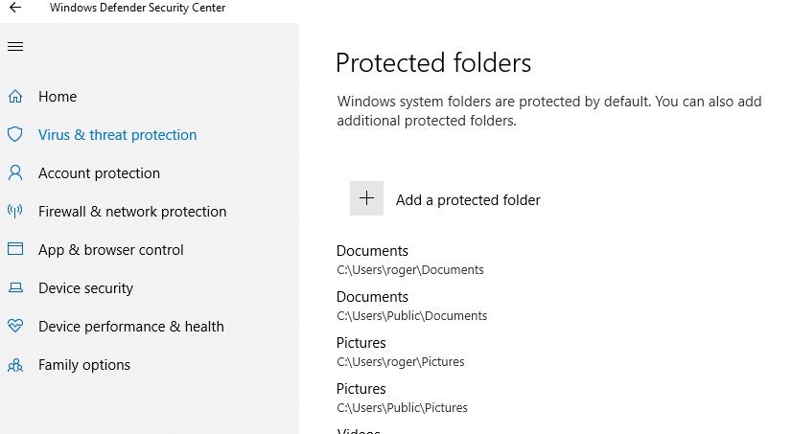This screenshot has width=792, height=434.
Task: Click the plus button to add folder
Action: 366,198
